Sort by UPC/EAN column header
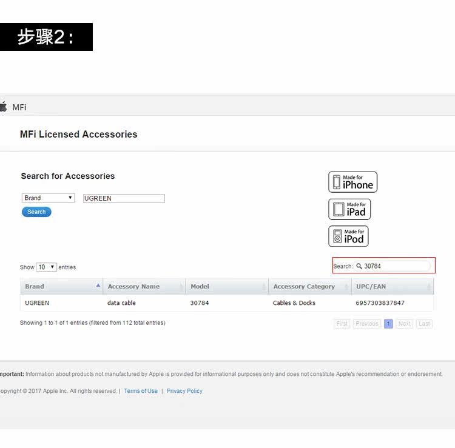455x448 pixels. point(371,286)
